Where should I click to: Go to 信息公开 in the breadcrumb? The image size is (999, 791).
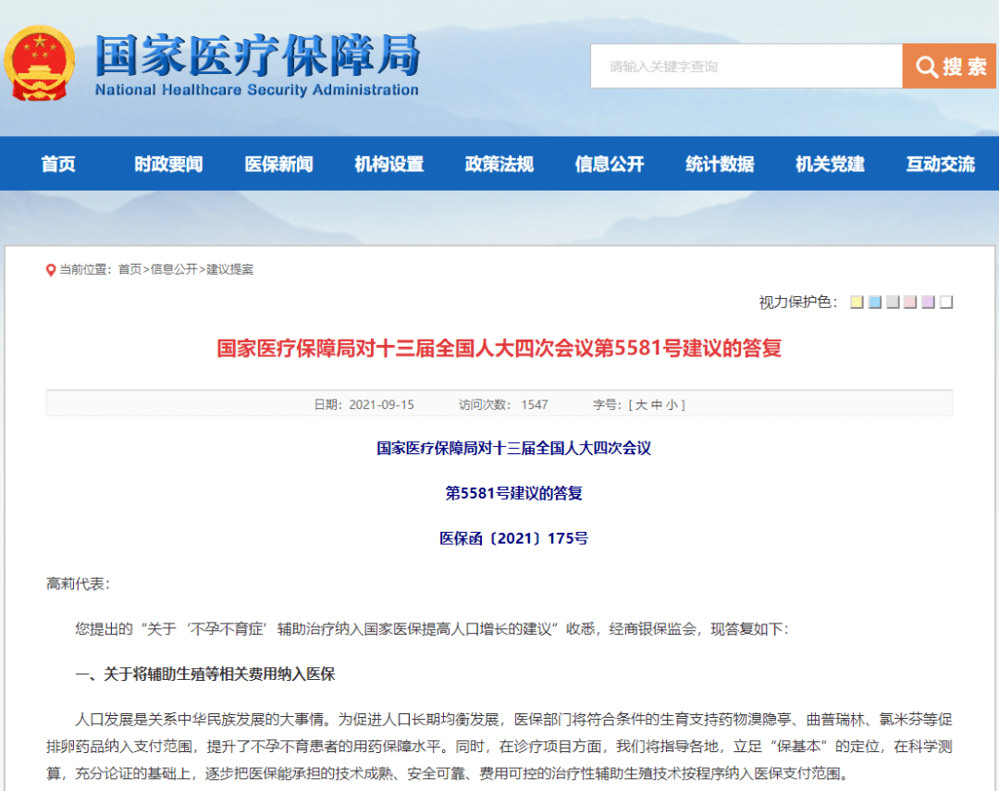[x=174, y=269]
